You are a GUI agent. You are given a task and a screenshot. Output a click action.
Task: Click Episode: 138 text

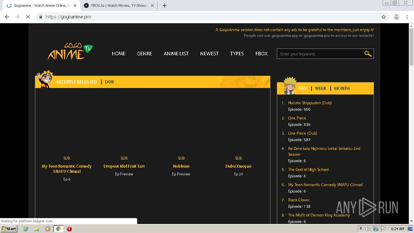(x=299, y=206)
